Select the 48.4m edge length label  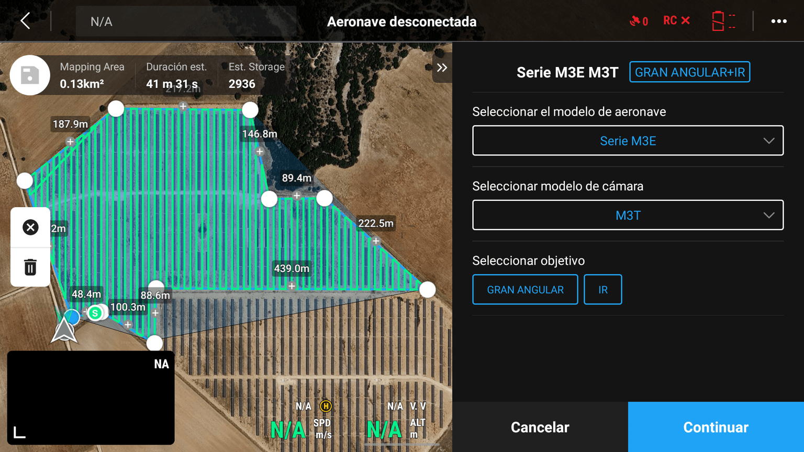click(x=86, y=294)
